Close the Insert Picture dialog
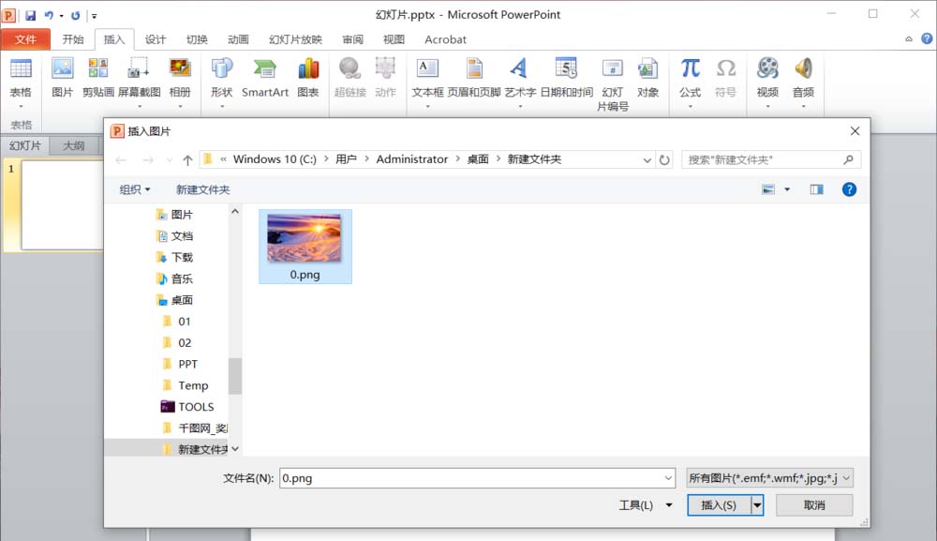Viewport: 937px width, 541px height. point(855,131)
